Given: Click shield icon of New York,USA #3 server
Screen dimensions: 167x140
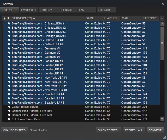Looking at the screenshot, I should pyautogui.click(x=9, y=86).
